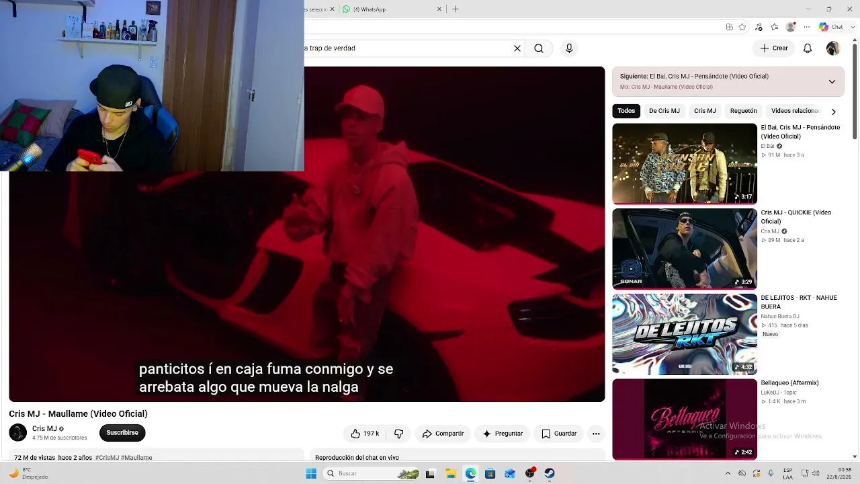This screenshot has width=860, height=484.
Task: Select the Todos filter chip
Action: click(x=626, y=111)
